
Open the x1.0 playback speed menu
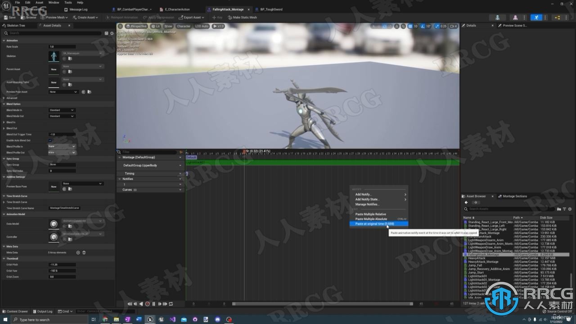[x=218, y=26]
